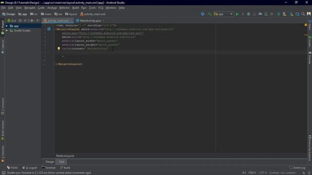Toggle tool window bars icon in status bar
312x175 pixels.
(3, 173)
